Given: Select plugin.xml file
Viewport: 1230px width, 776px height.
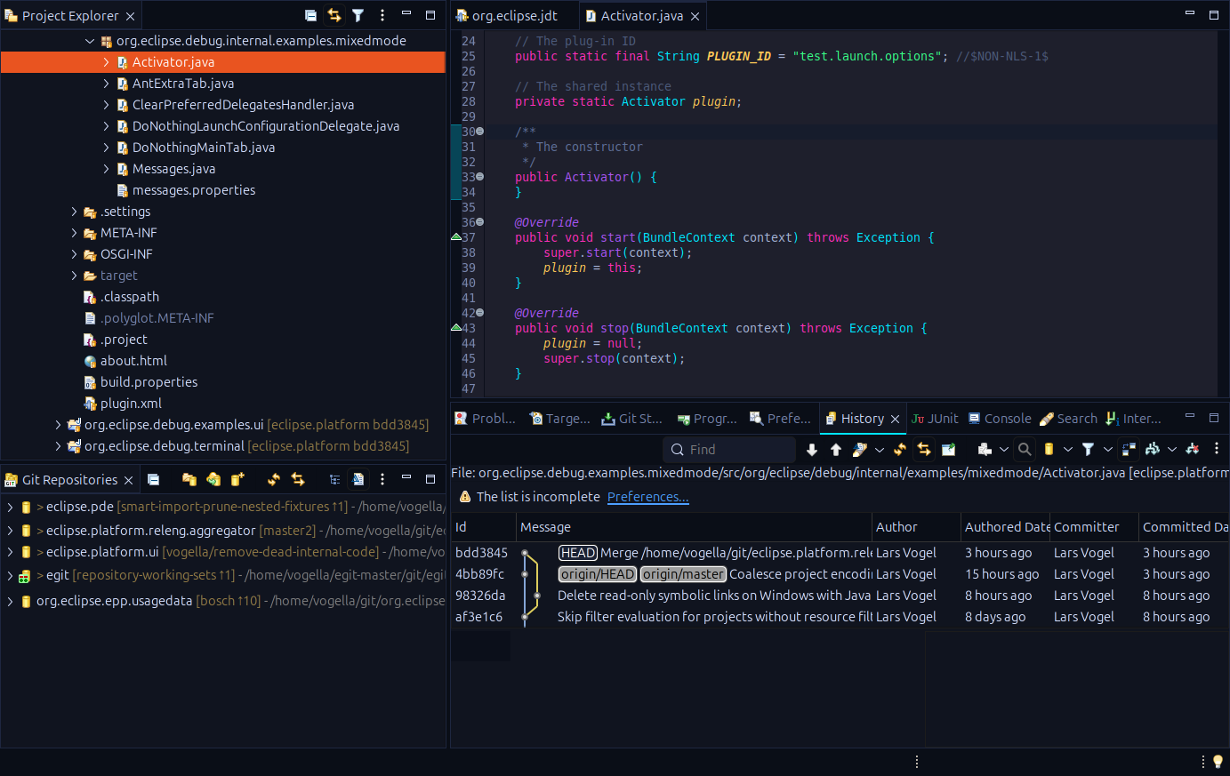Looking at the screenshot, I should point(131,404).
